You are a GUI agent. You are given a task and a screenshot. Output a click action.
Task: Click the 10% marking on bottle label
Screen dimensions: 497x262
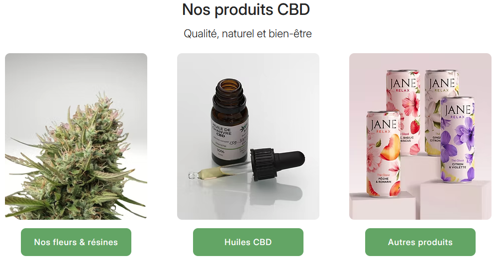pyautogui.click(x=220, y=151)
